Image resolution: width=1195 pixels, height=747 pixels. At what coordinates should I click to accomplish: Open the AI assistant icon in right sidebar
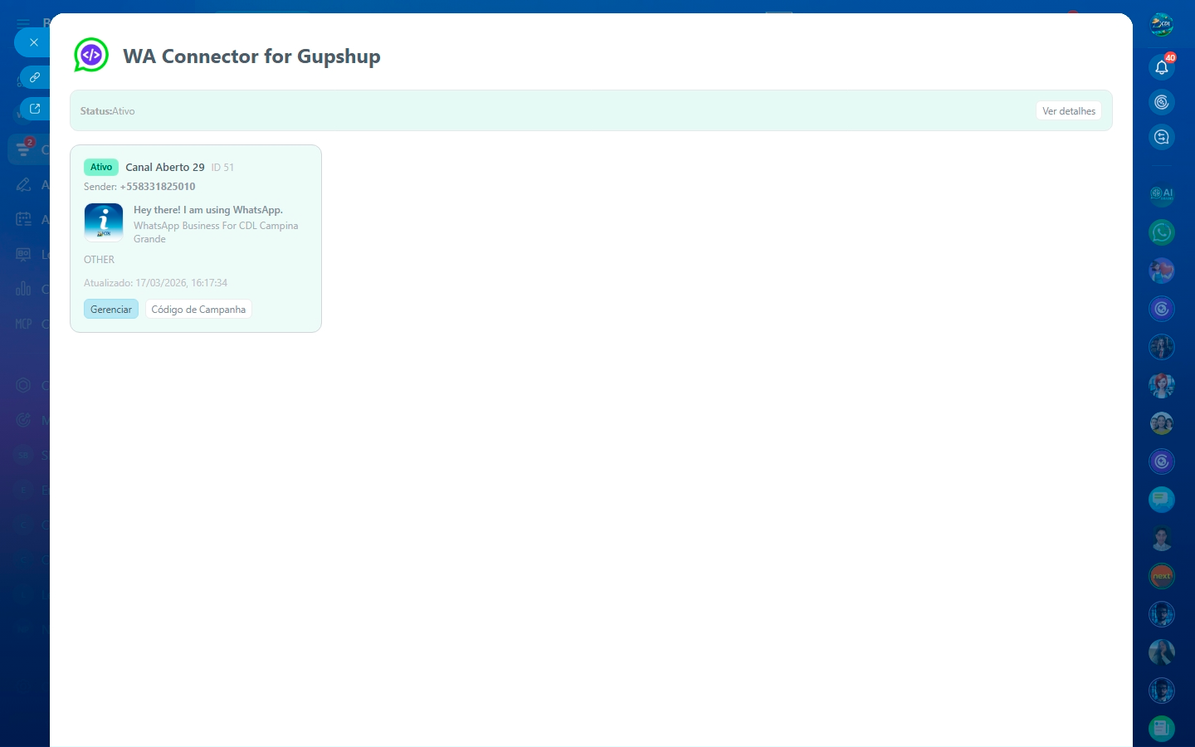[1161, 194]
